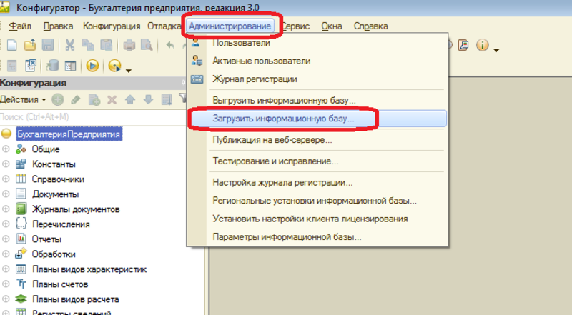The width and height of the screenshot is (572, 315).
Task: Open the Действия dropdown menu
Action: point(23,99)
